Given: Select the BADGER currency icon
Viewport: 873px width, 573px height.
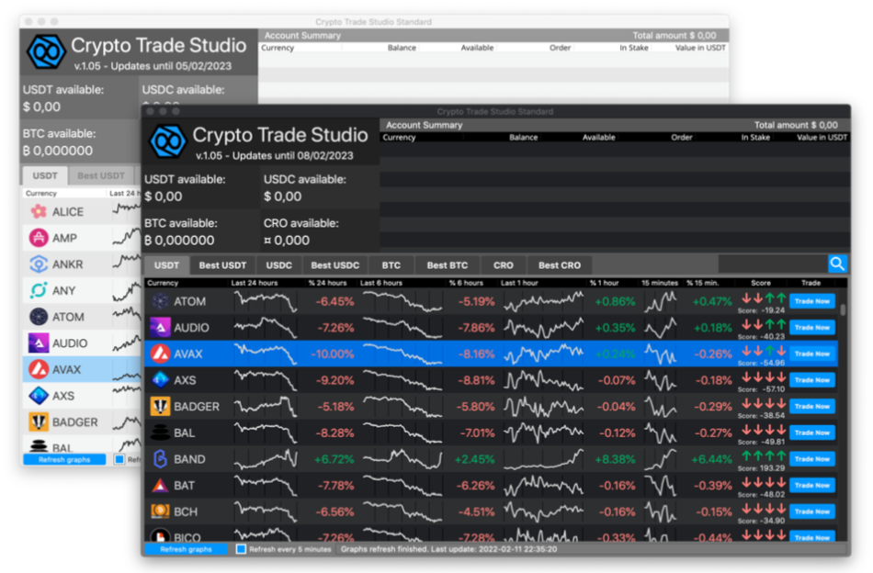Looking at the screenshot, I should click(x=158, y=406).
